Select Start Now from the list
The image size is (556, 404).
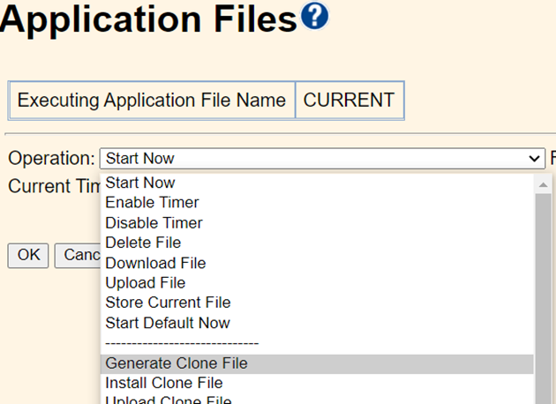[140, 183]
